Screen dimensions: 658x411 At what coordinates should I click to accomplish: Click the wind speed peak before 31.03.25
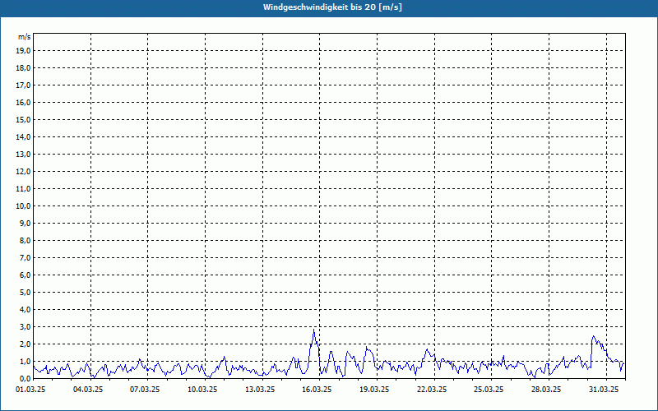click(593, 336)
